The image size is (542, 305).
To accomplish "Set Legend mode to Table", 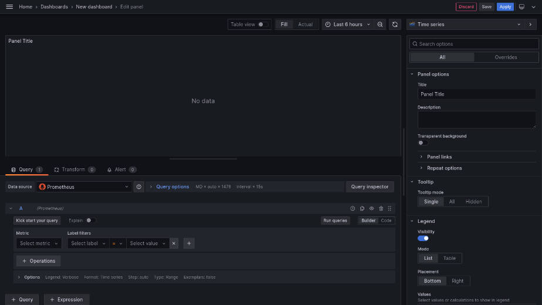I will (449, 258).
